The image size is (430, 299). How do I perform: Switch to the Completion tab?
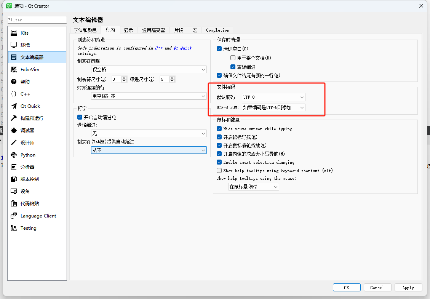(218, 30)
